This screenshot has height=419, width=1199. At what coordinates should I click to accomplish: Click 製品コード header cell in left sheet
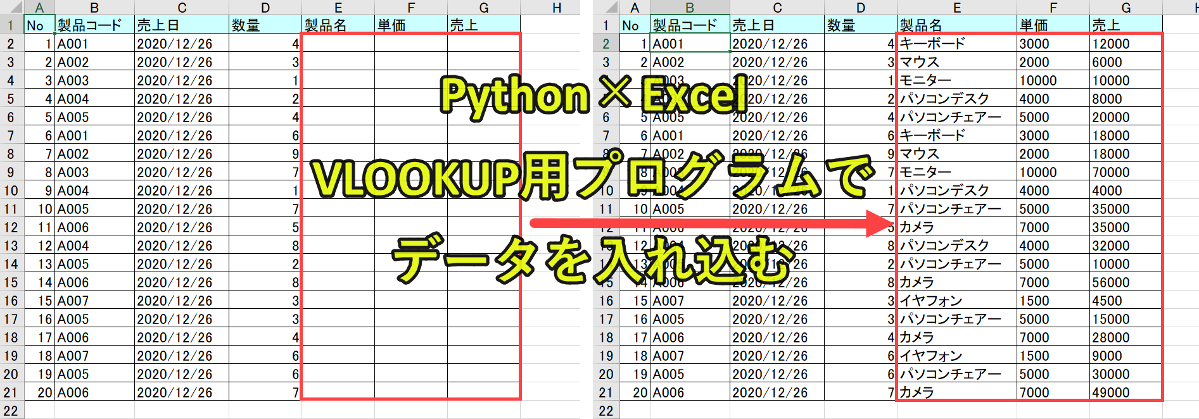94,25
